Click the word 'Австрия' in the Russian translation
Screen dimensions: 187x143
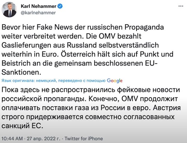click(x=167, y=108)
